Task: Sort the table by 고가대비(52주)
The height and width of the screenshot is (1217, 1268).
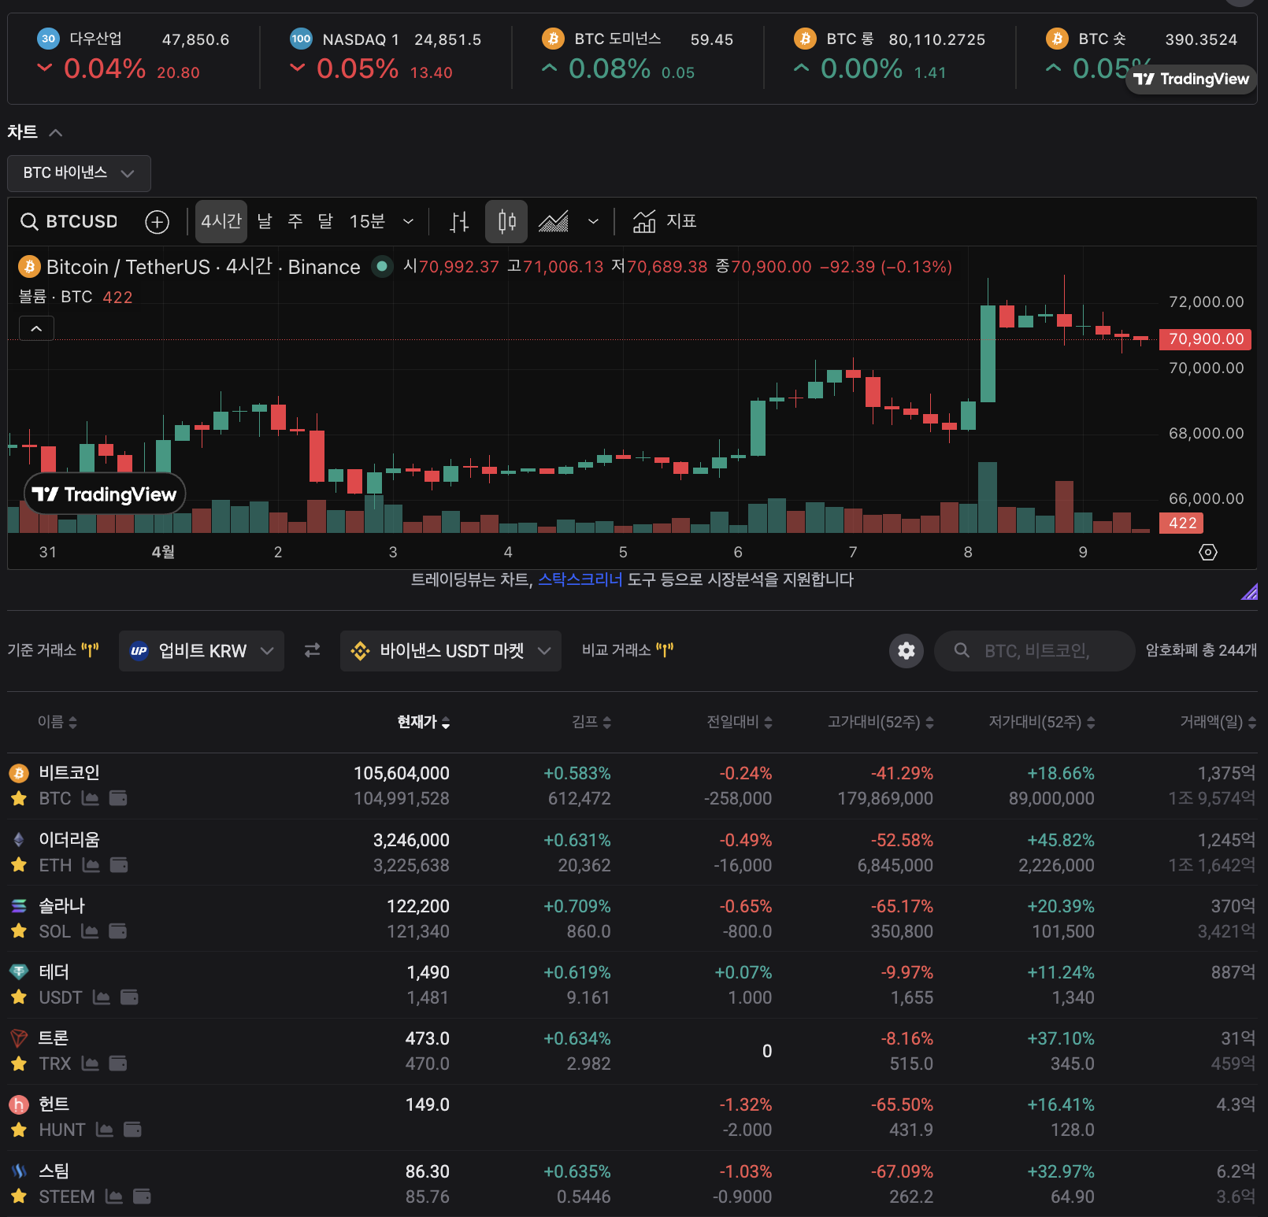Action: pyautogui.click(x=881, y=722)
